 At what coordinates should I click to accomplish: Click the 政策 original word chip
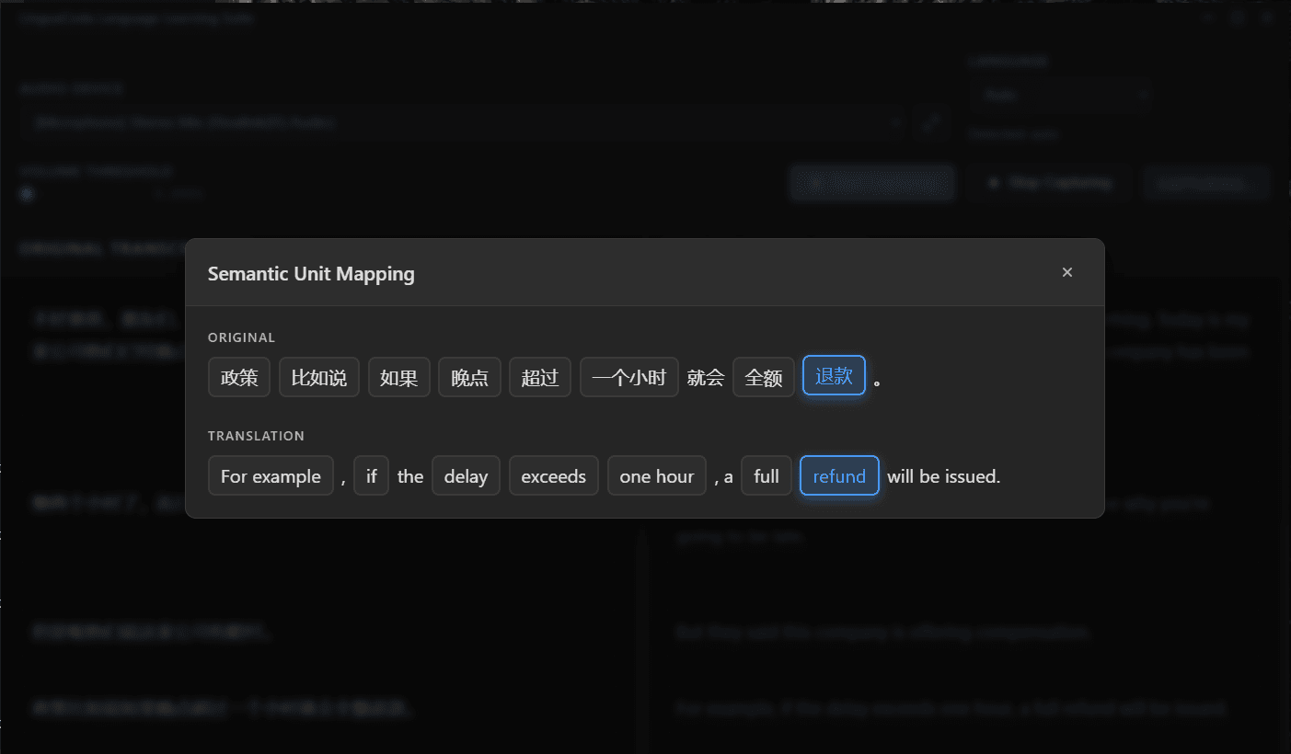click(239, 378)
